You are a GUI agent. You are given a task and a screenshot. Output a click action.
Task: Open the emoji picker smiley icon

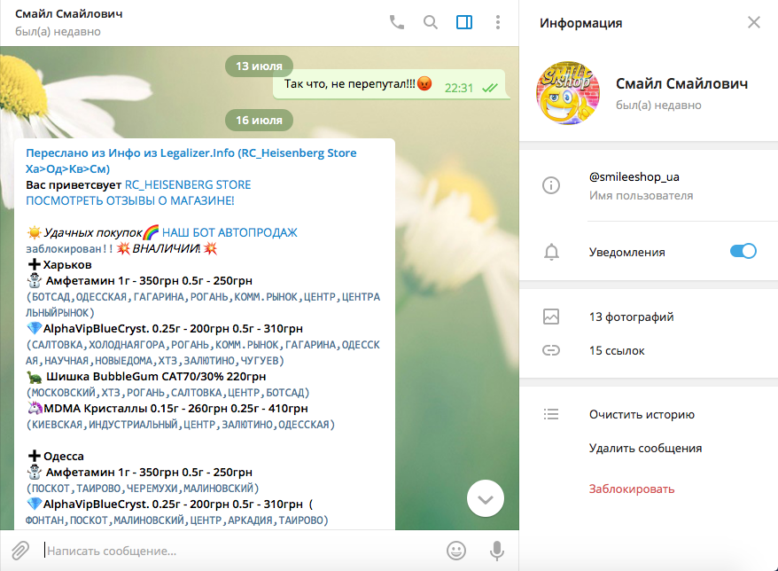coord(456,551)
